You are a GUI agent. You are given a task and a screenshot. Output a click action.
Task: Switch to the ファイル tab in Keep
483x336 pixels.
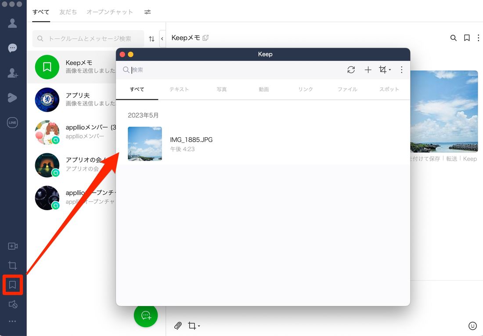pyautogui.click(x=347, y=89)
